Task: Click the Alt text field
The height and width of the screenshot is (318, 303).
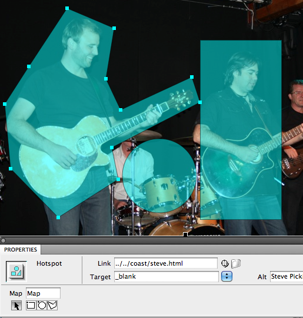Action: 287,276
